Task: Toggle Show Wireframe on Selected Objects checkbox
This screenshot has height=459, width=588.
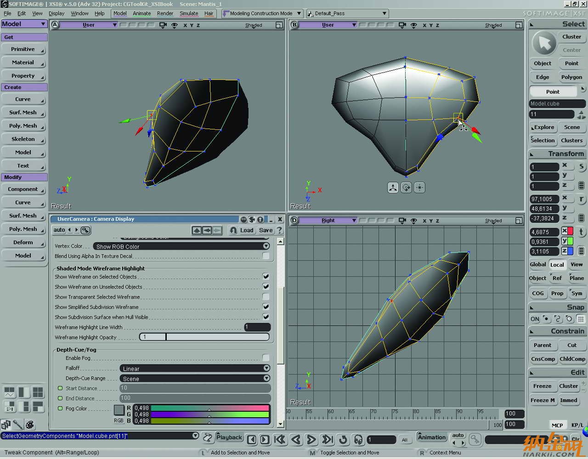Action: [266, 276]
